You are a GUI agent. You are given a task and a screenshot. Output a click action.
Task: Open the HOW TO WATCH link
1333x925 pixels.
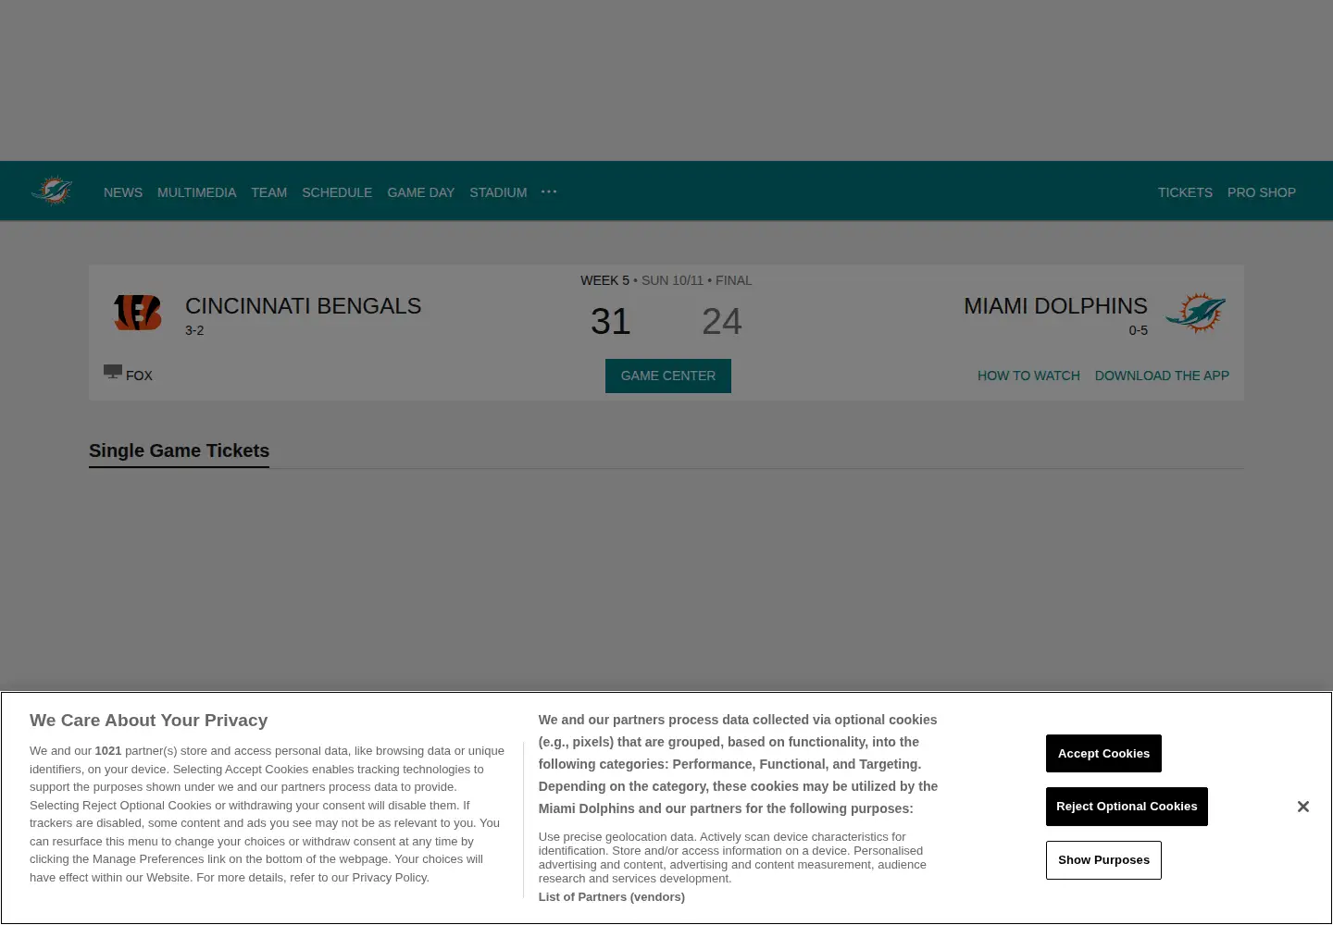click(1028, 376)
